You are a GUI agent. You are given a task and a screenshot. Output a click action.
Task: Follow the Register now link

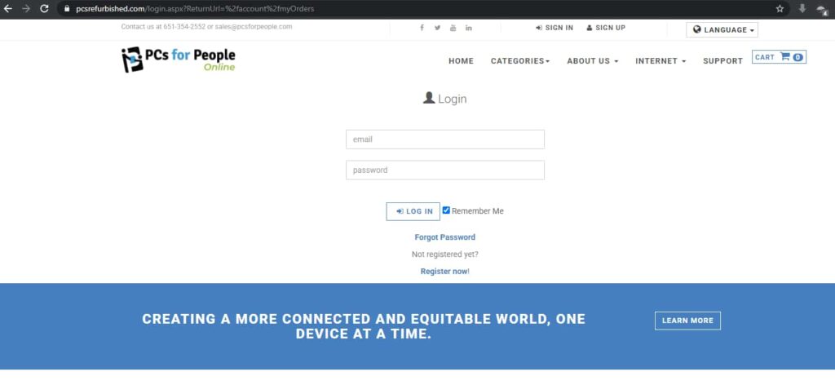pos(444,271)
